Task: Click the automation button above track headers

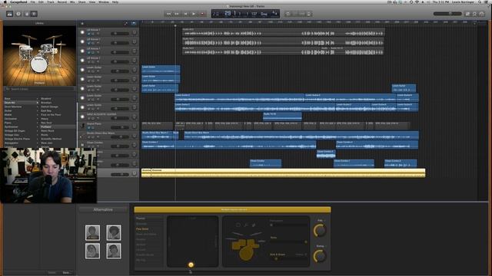Action: [x=126, y=24]
